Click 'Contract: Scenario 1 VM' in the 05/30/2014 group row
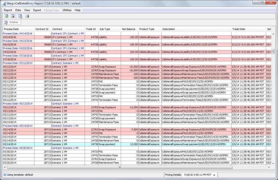The width and height of the screenshot is (278, 180). point(65,148)
